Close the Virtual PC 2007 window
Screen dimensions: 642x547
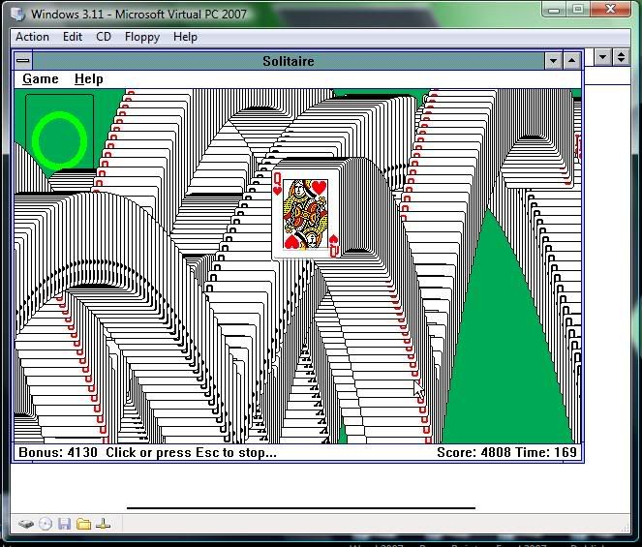[x=610, y=9]
